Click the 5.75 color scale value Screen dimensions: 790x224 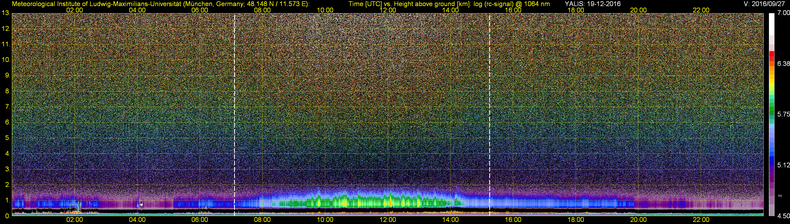(x=784, y=114)
